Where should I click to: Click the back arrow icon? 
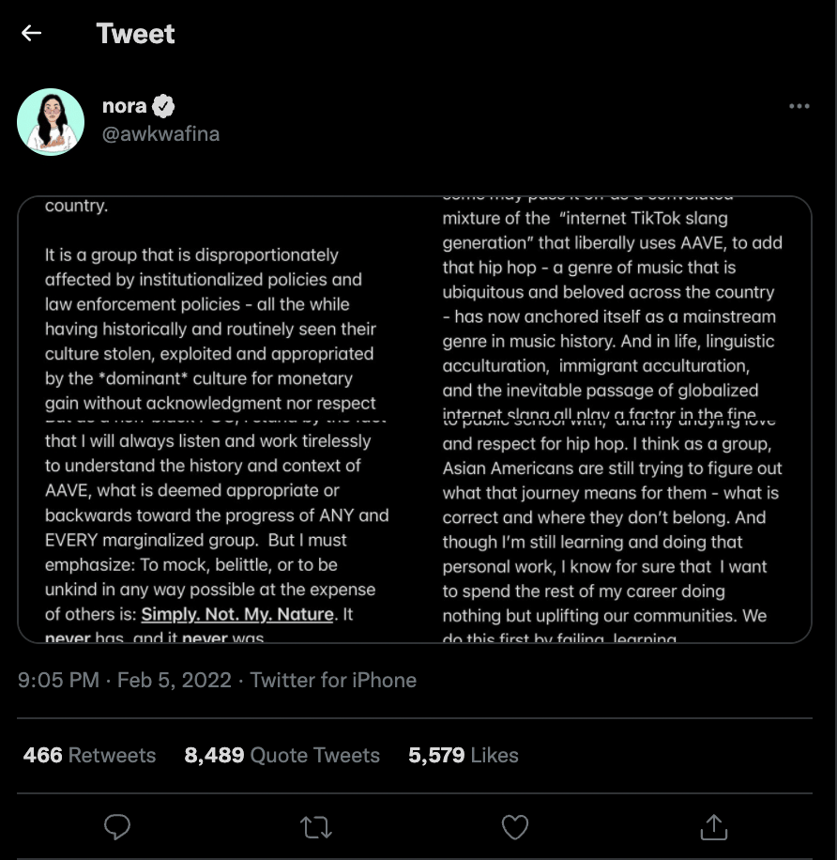32,34
